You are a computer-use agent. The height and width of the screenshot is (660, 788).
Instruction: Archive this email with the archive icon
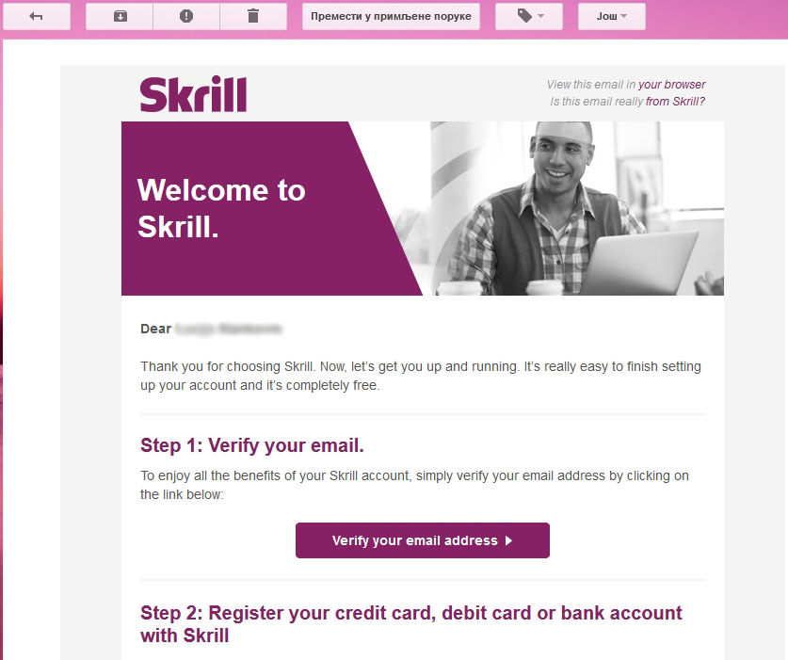(120, 17)
